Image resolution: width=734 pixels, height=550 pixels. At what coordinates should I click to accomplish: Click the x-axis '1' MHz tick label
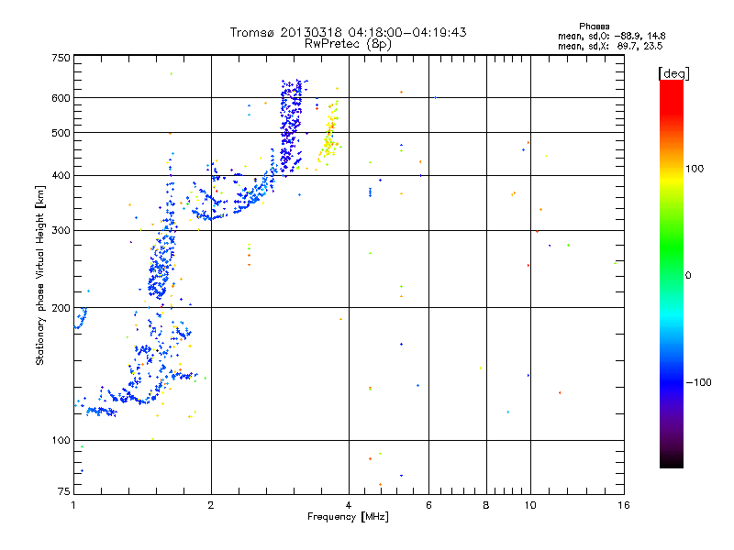[x=73, y=505]
